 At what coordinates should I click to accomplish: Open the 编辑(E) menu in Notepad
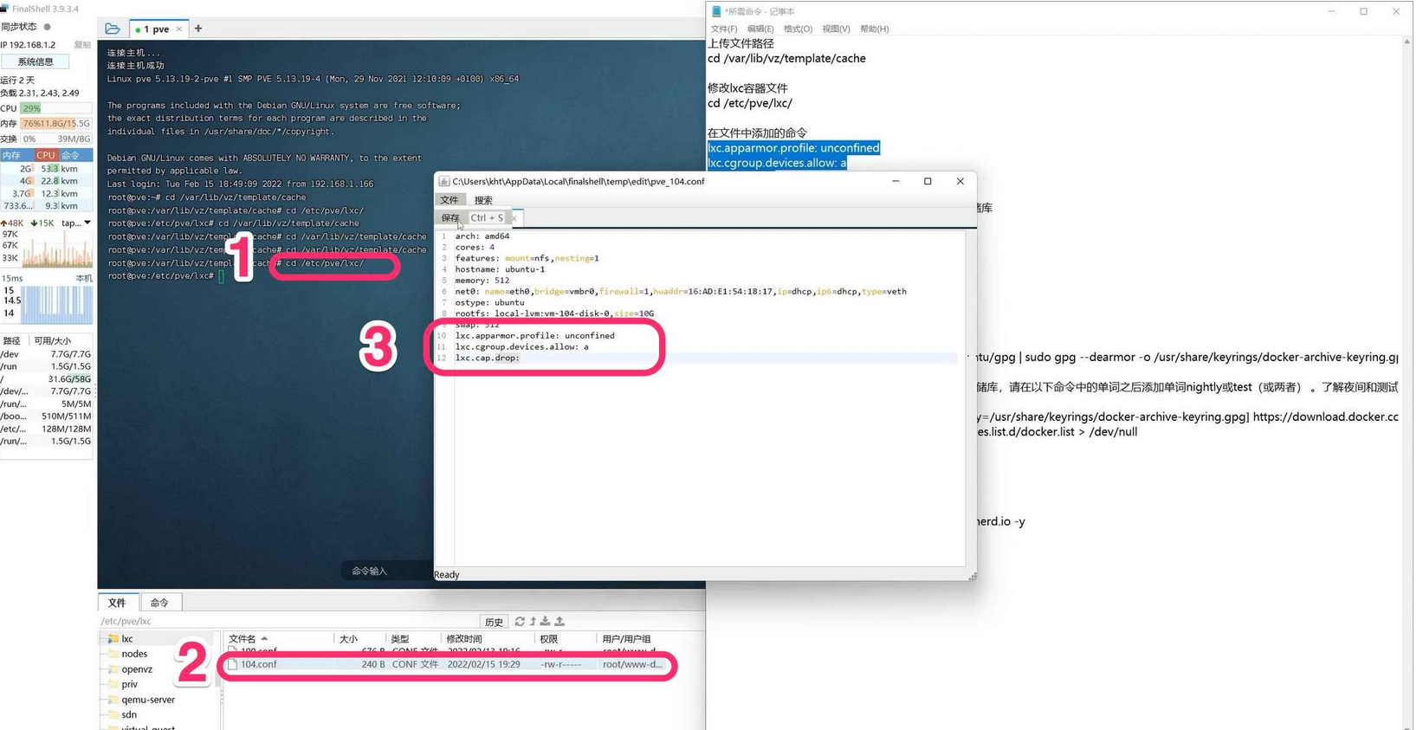(760, 29)
